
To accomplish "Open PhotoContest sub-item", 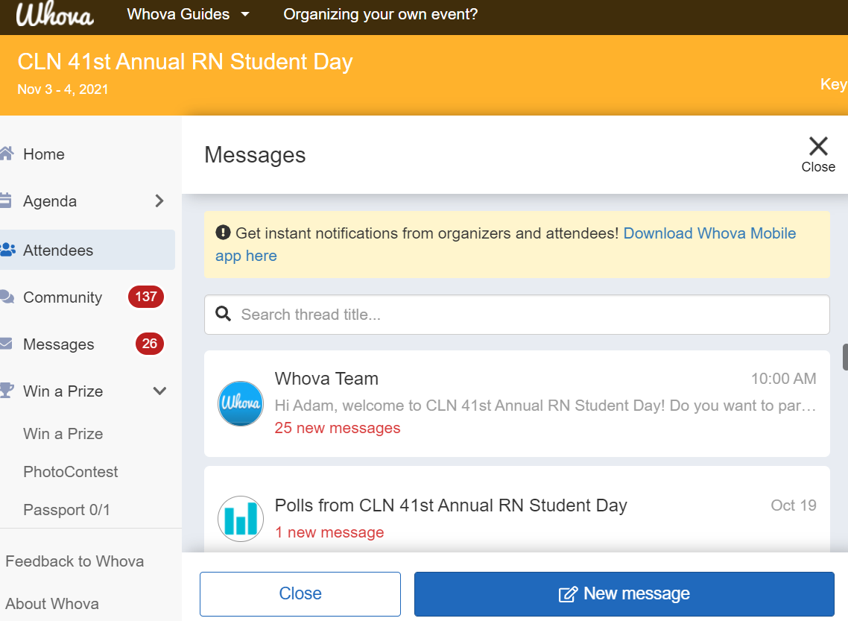I will pyautogui.click(x=70, y=472).
